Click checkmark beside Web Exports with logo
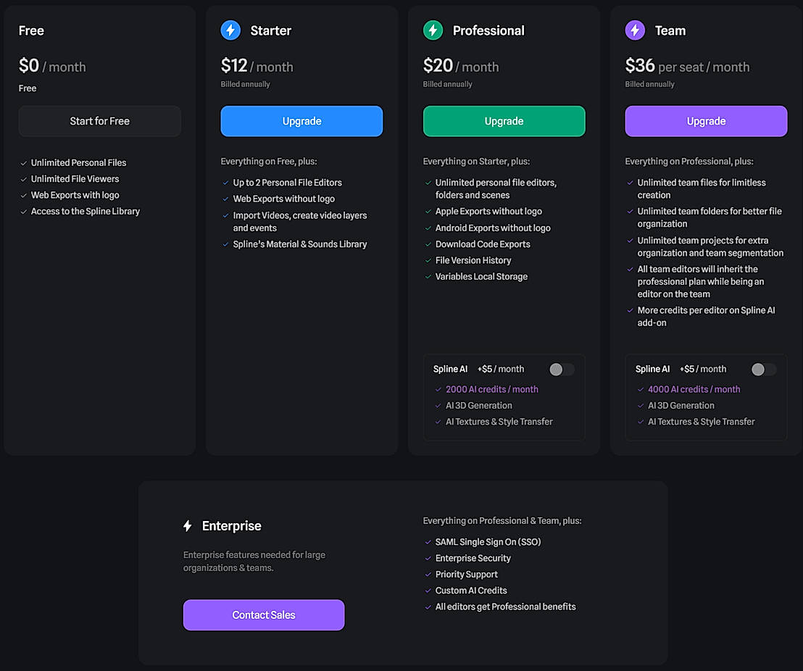 point(23,196)
